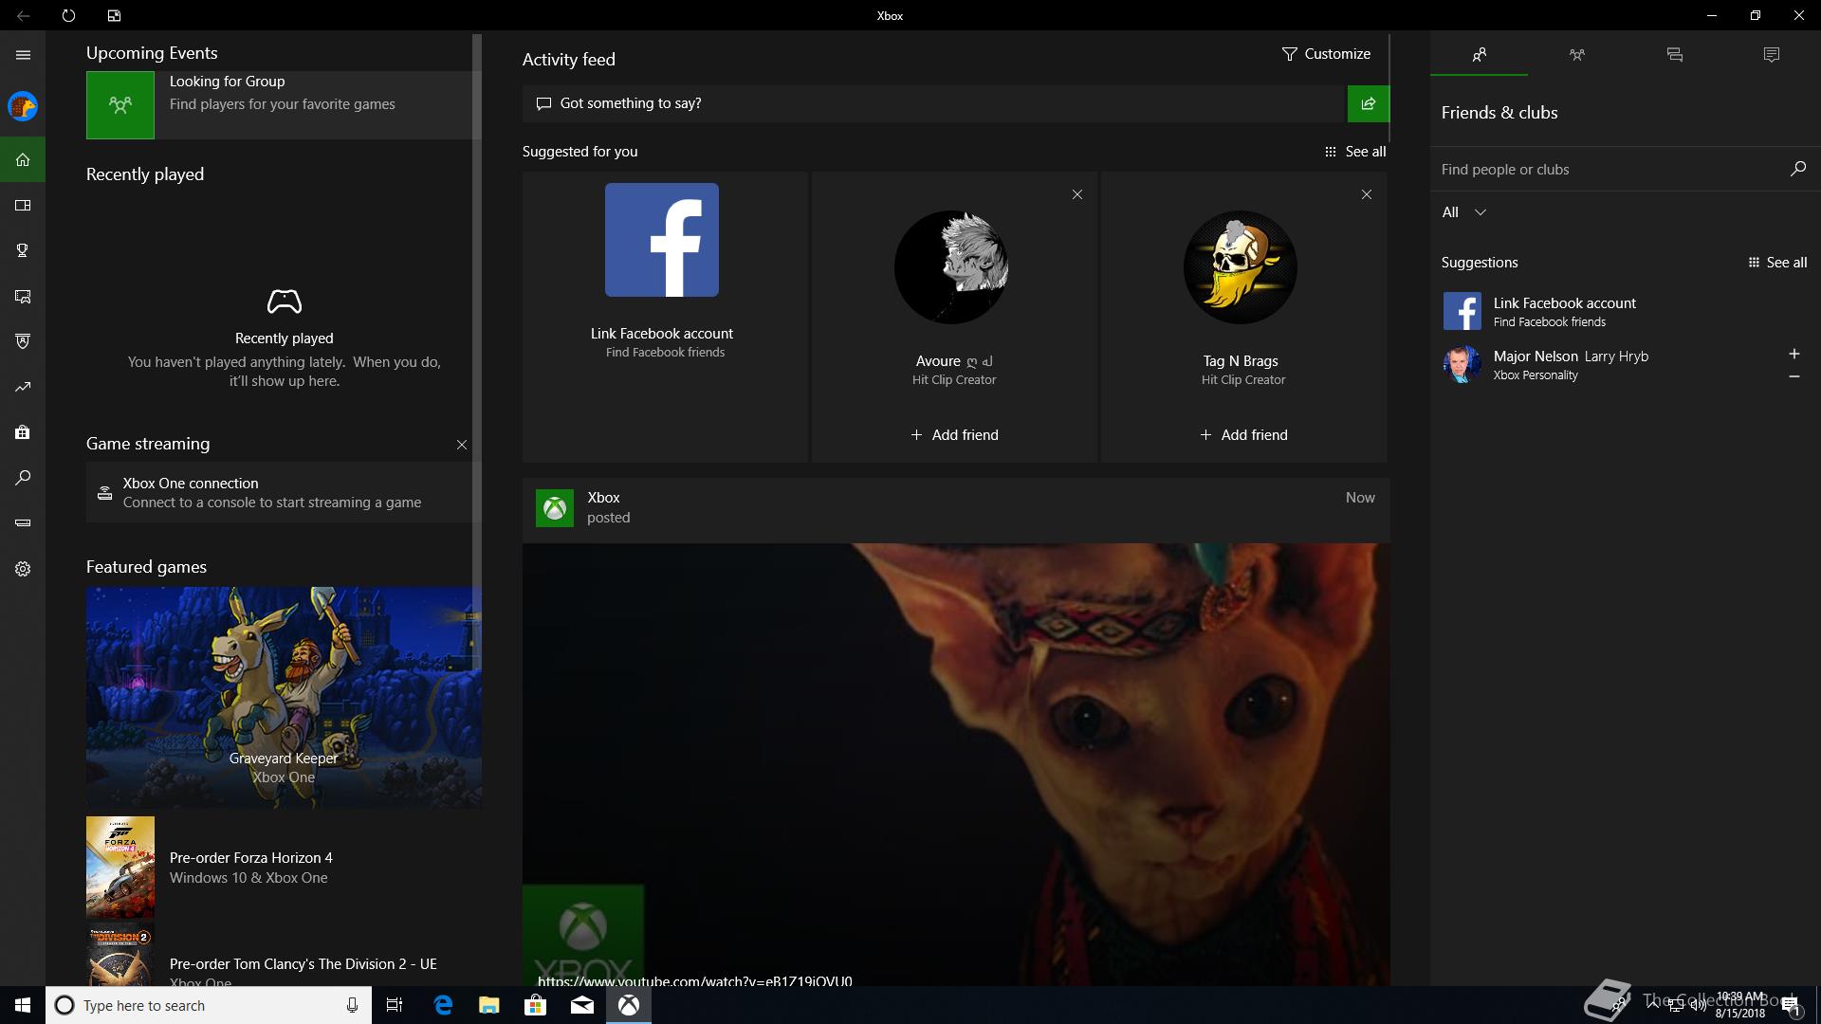Open Avoure profile picture

[x=951, y=266]
